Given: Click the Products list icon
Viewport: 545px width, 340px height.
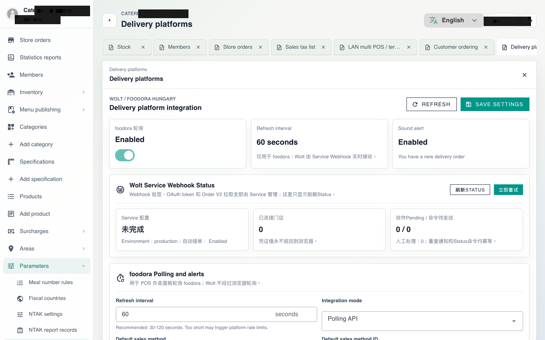Looking at the screenshot, I should (x=11, y=196).
